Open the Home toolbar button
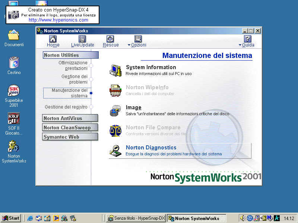The image size is (298, 223). coord(53,41)
